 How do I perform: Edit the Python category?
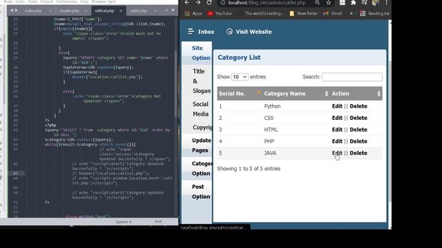coord(337,106)
